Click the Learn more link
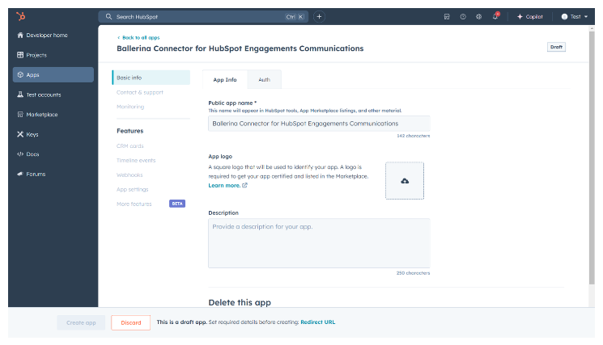Screen dimensions: 603x345 click(227, 185)
